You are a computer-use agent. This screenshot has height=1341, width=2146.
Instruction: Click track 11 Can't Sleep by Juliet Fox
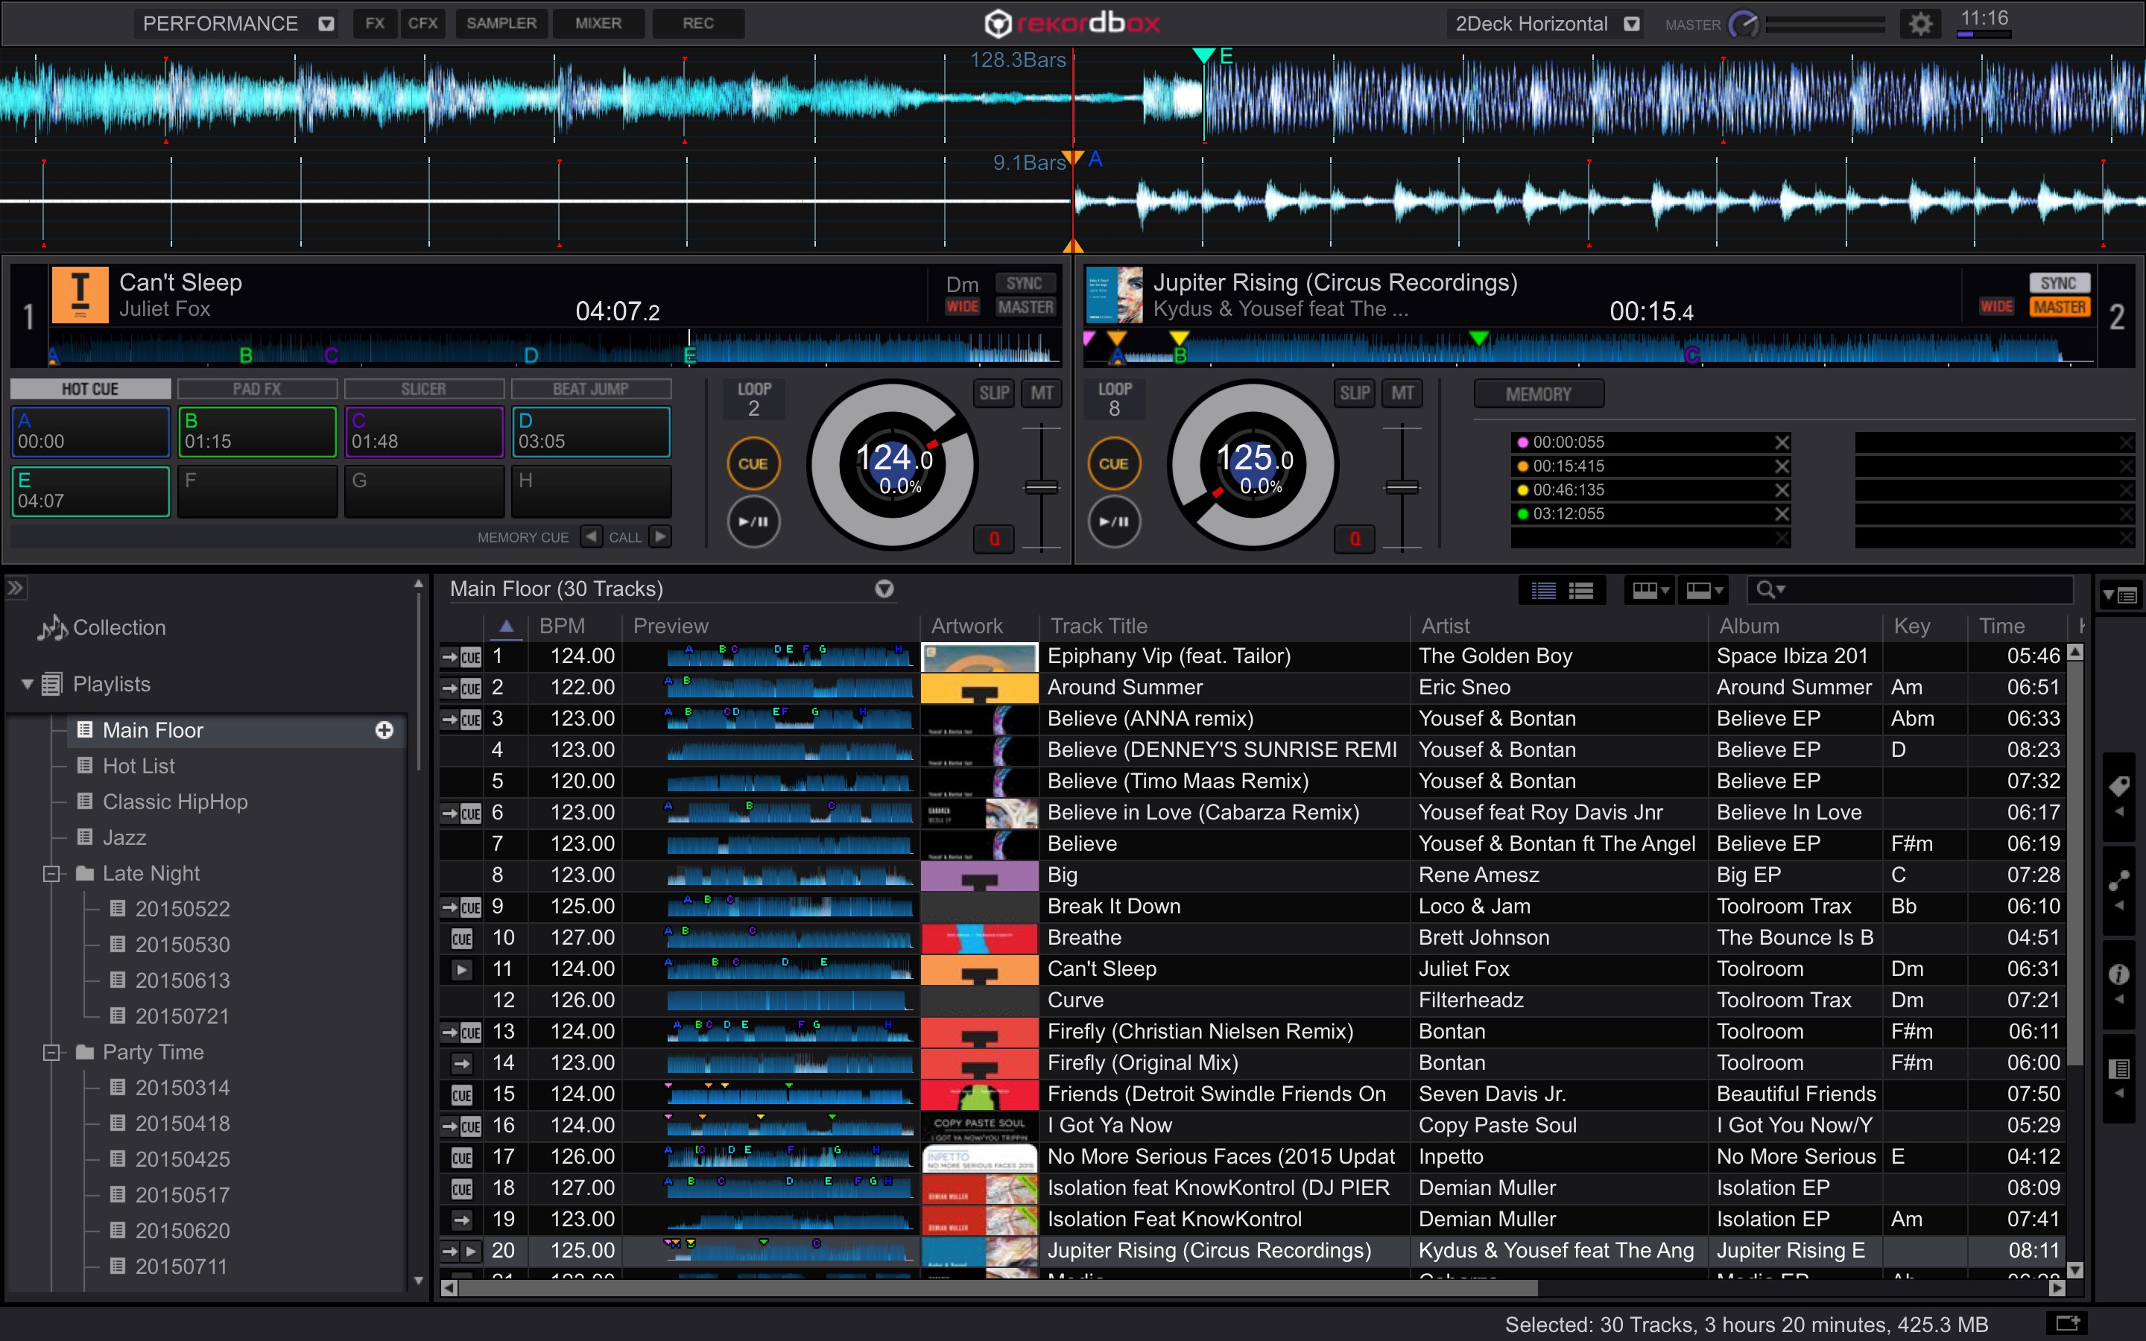1097,968
